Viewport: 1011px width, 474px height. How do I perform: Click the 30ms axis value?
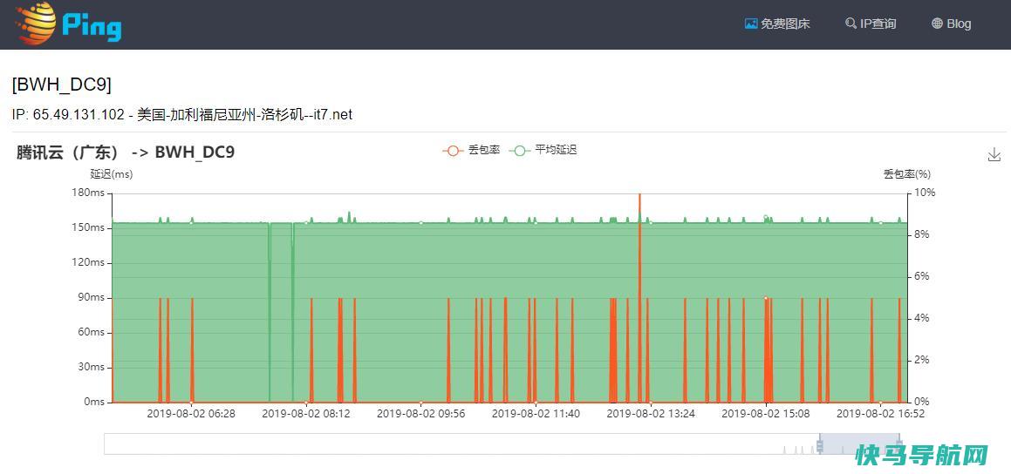click(90, 367)
